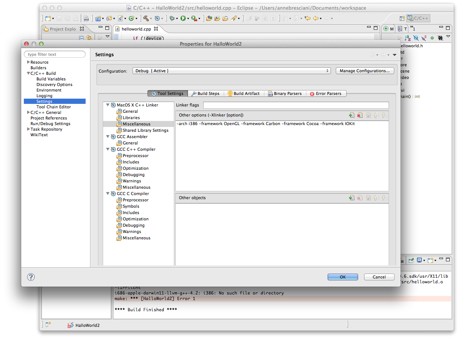The width and height of the screenshot is (459, 338).
Task: Collapse the MacOS X C++ Linker node
Action: (x=108, y=105)
